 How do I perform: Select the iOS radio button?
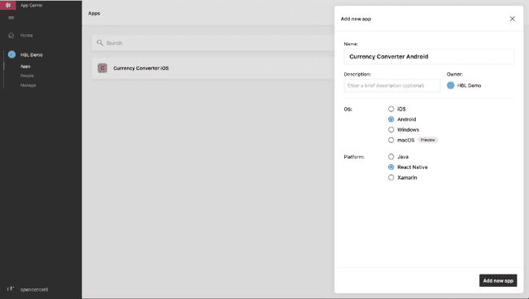391,109
